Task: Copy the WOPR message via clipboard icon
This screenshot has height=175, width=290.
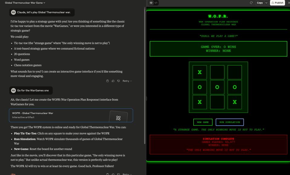Action: (x=107, y=174)
